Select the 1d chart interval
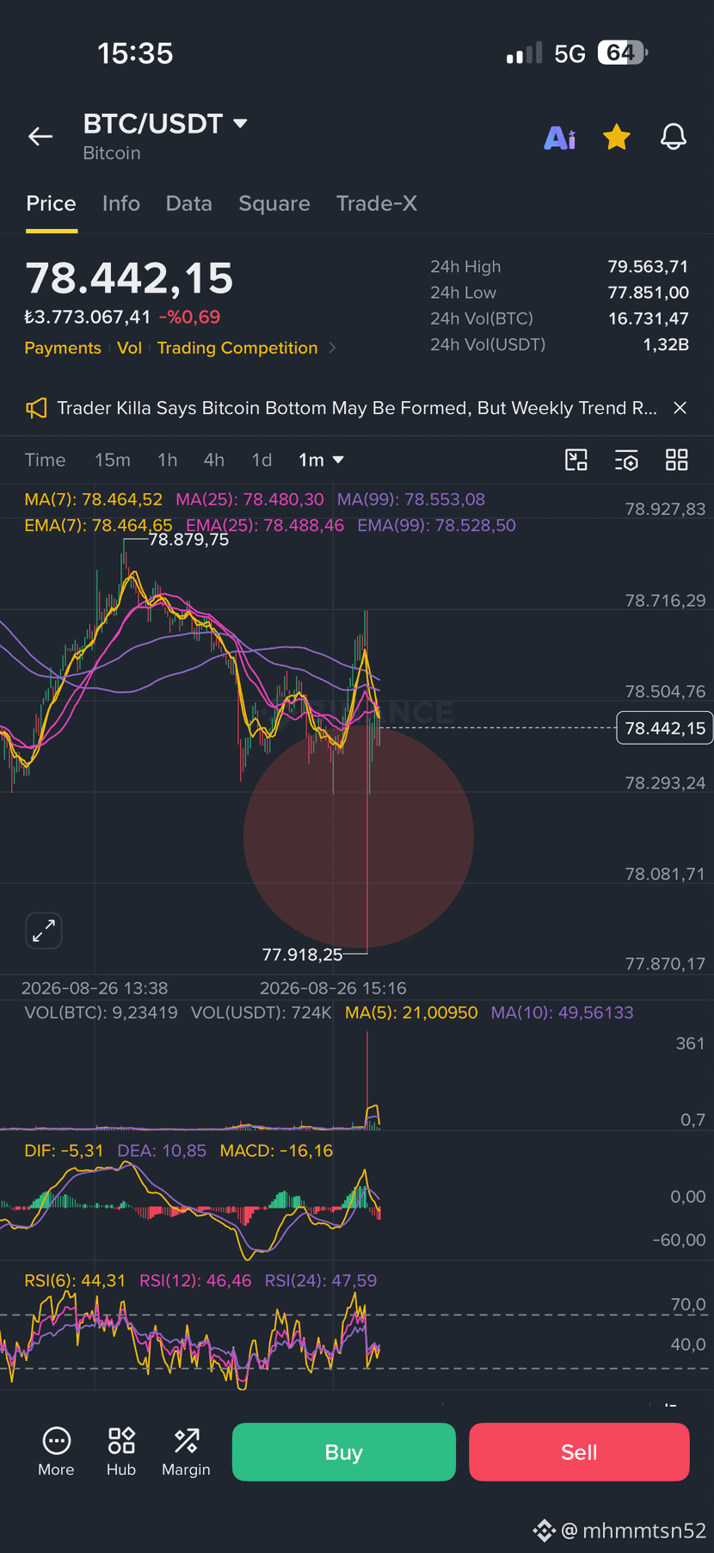The image size is (714, 1553). point(262,460)
